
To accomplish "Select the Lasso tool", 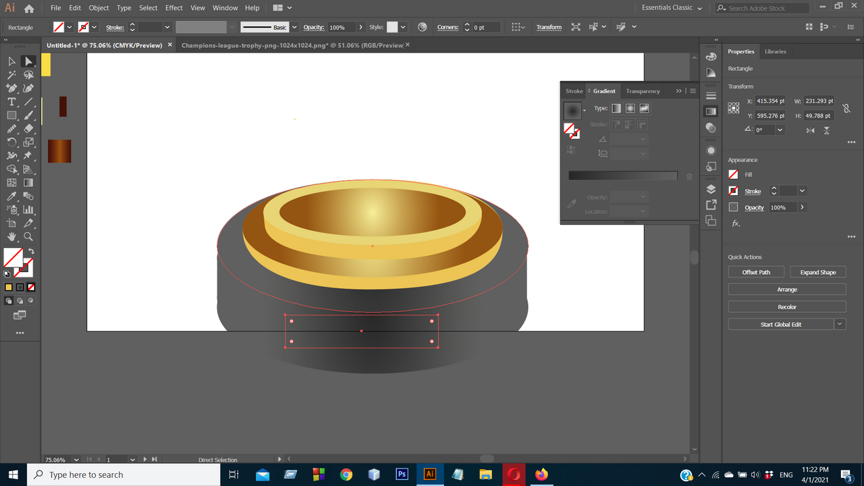I will pyautogui.click(x=28, y=75).
